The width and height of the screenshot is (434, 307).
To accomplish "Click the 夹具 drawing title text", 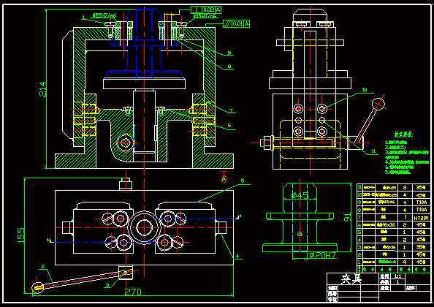I will point(351,279).
